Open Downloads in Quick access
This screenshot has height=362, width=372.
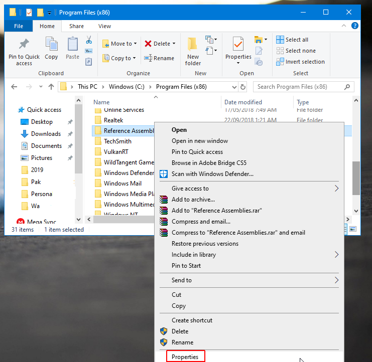pos(46,134)
